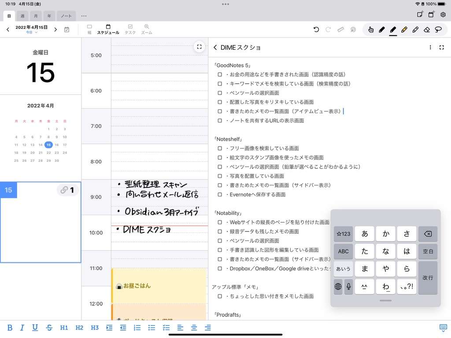Check the ノートを共有するURLの表示画面 checkbox

tap(220, 121)
